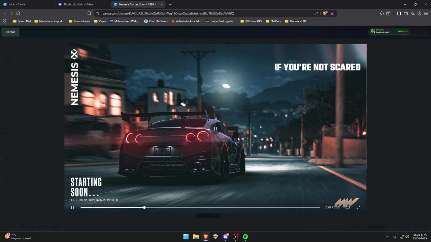Switch to the Diseño sin título - Video tab
This screenshot has width=431, height=242.
(x=82, y=4)
